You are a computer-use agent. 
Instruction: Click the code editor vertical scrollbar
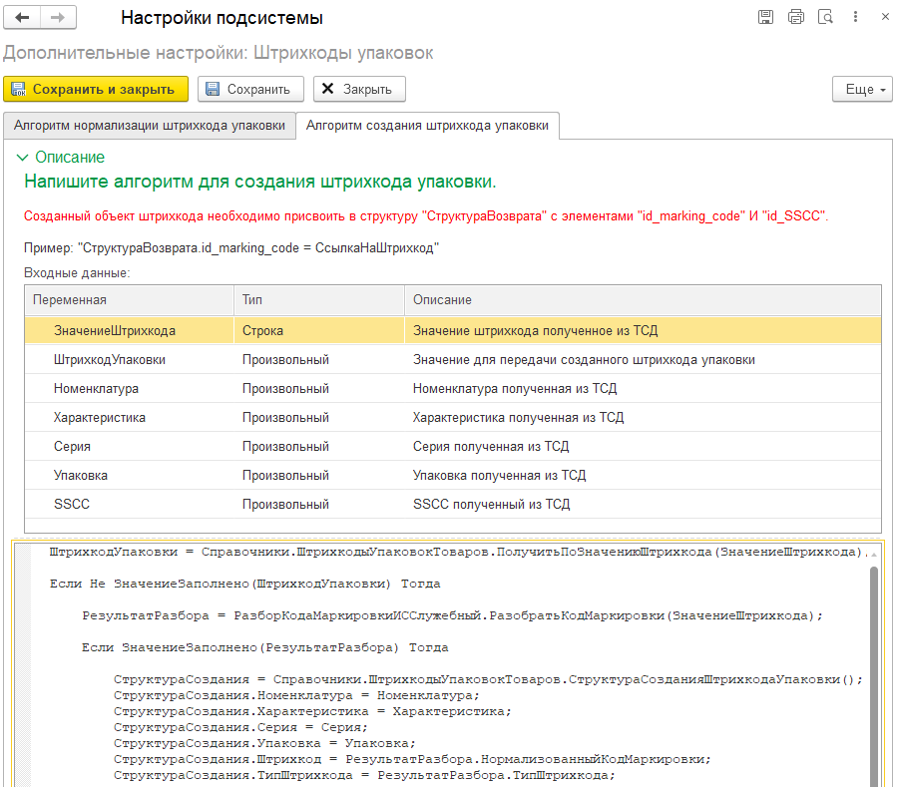[x=874, y=675]
